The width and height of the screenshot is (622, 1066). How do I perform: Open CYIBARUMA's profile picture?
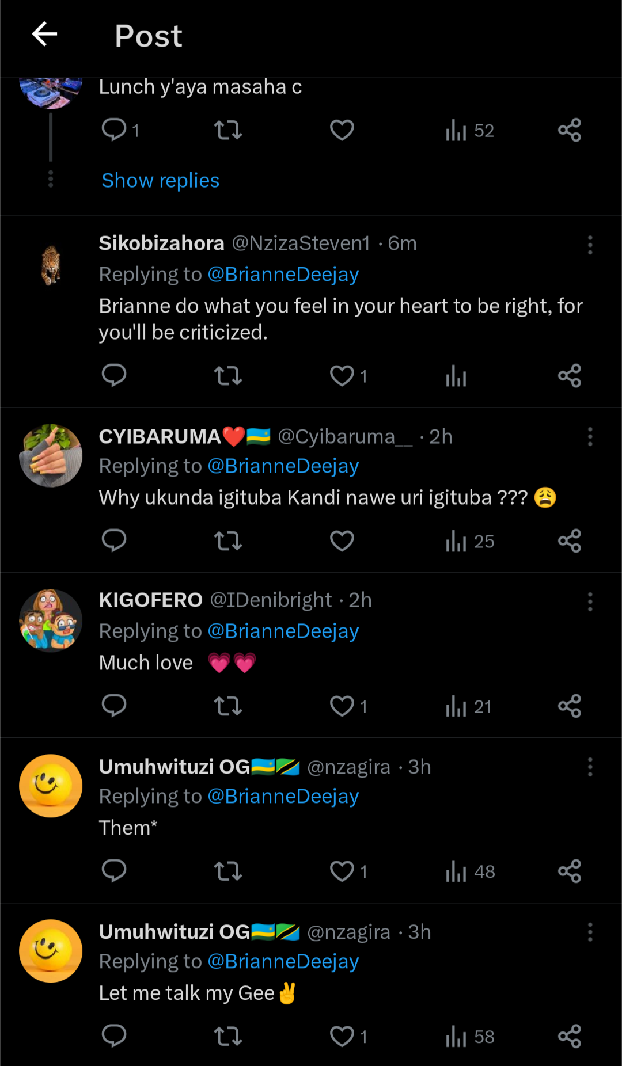click(51, 456)
